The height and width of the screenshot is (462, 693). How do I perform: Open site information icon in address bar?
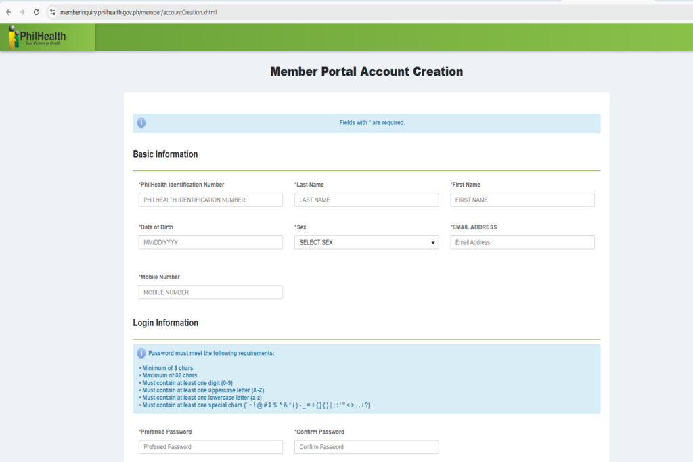53,12
